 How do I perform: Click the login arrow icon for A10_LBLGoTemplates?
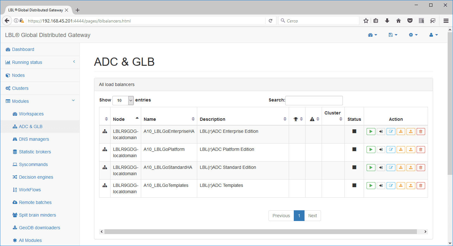tap(381, 186)
